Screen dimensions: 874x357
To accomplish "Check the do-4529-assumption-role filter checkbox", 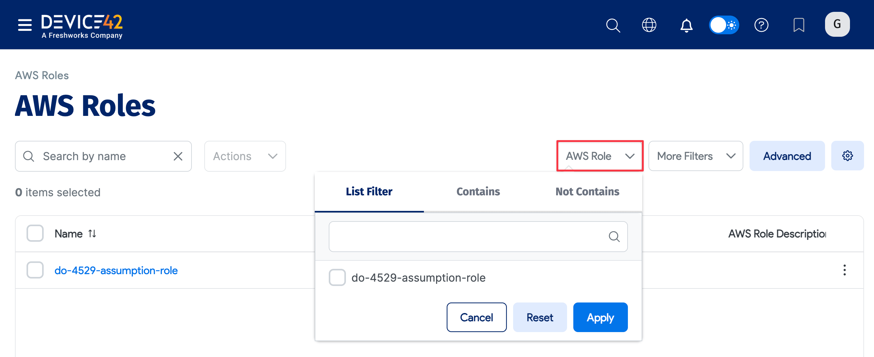I will click(x=337, y=277).
